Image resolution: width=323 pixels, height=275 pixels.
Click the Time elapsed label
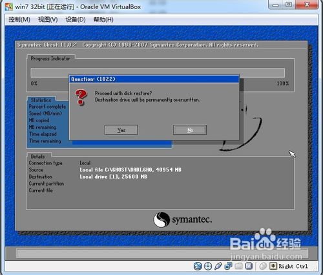(43, 134)
